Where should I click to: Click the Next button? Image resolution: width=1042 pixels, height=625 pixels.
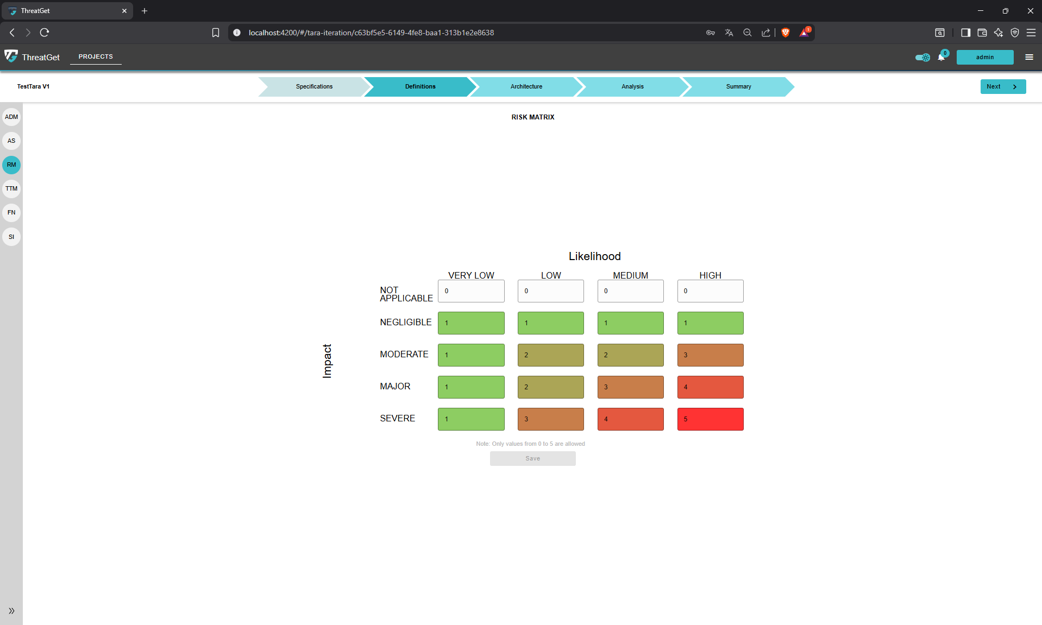click(1002, 86)
